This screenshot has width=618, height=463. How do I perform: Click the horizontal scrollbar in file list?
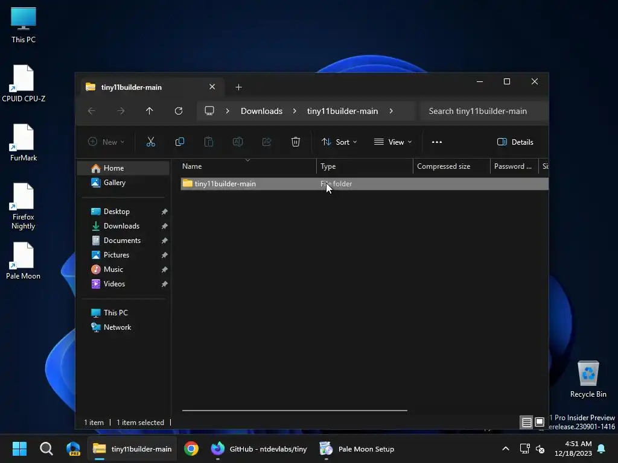pos(295,410)
